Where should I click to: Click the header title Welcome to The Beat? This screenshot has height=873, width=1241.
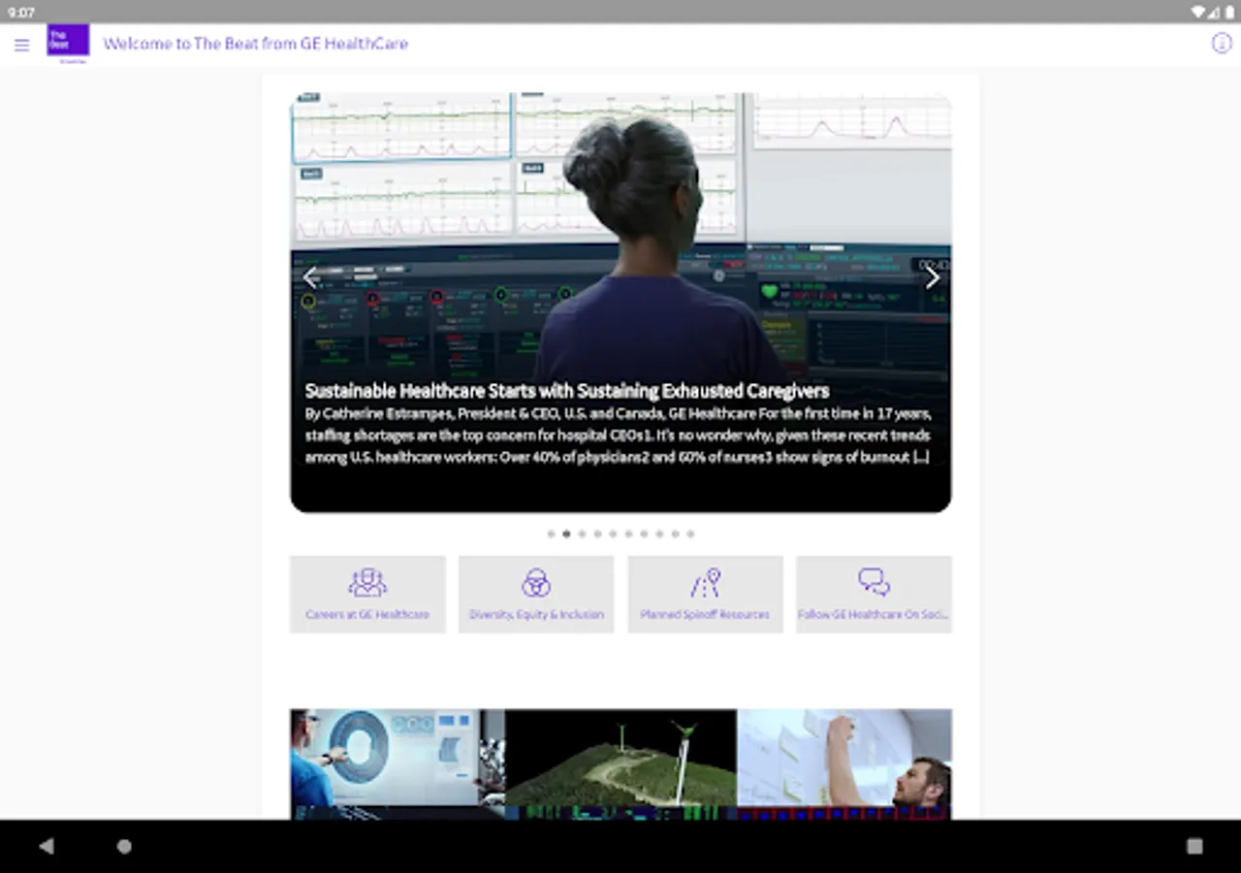(x=256, y=44)
